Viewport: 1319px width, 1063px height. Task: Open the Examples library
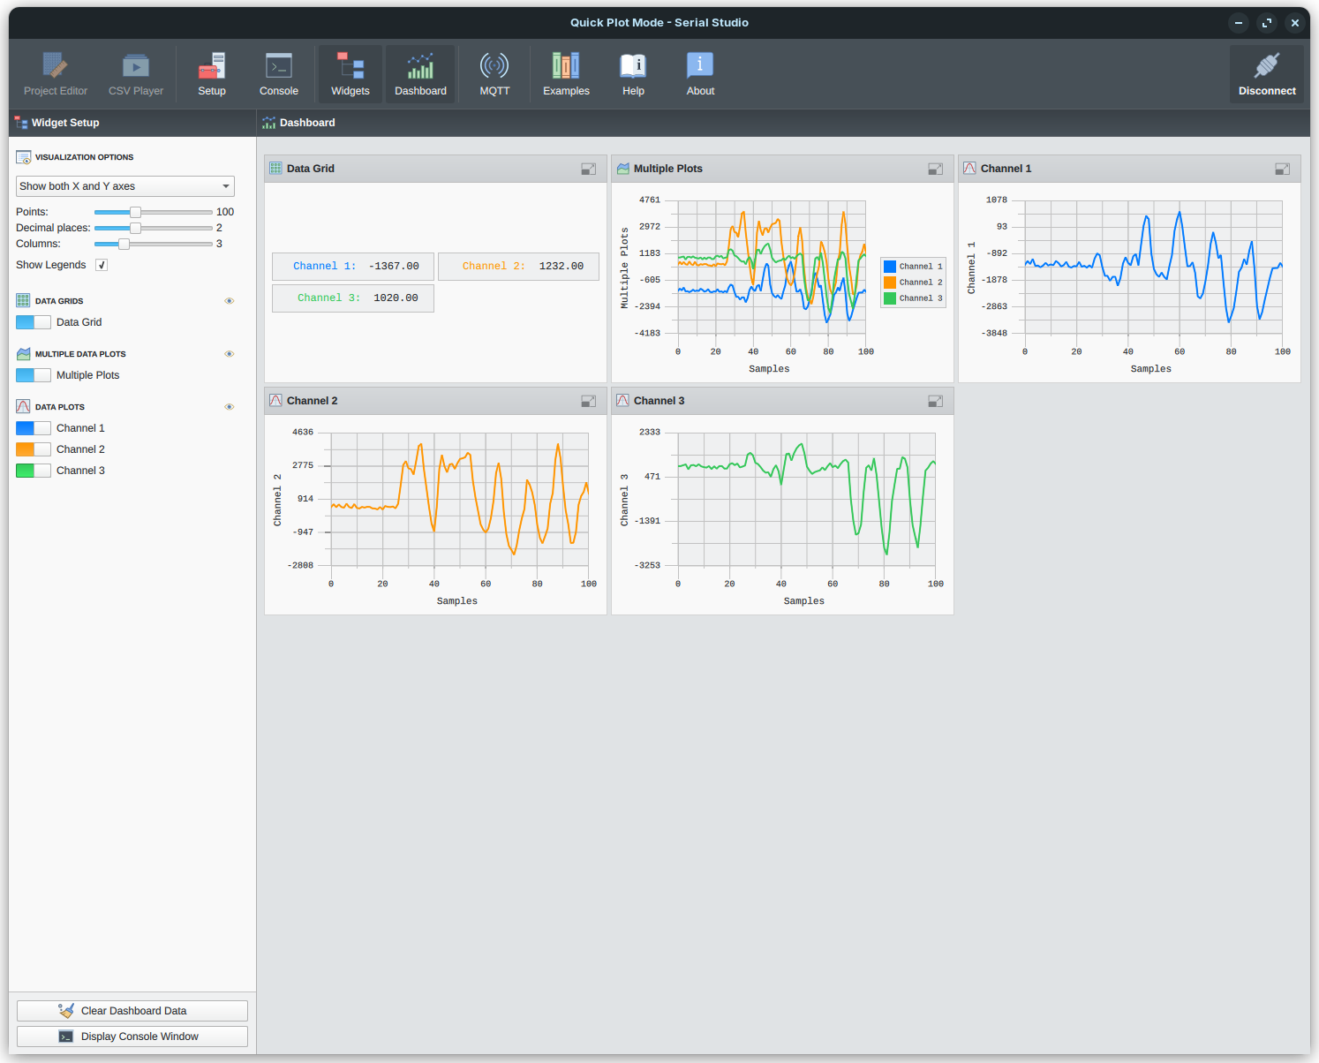pyautogui.click(x=566, y=74)
